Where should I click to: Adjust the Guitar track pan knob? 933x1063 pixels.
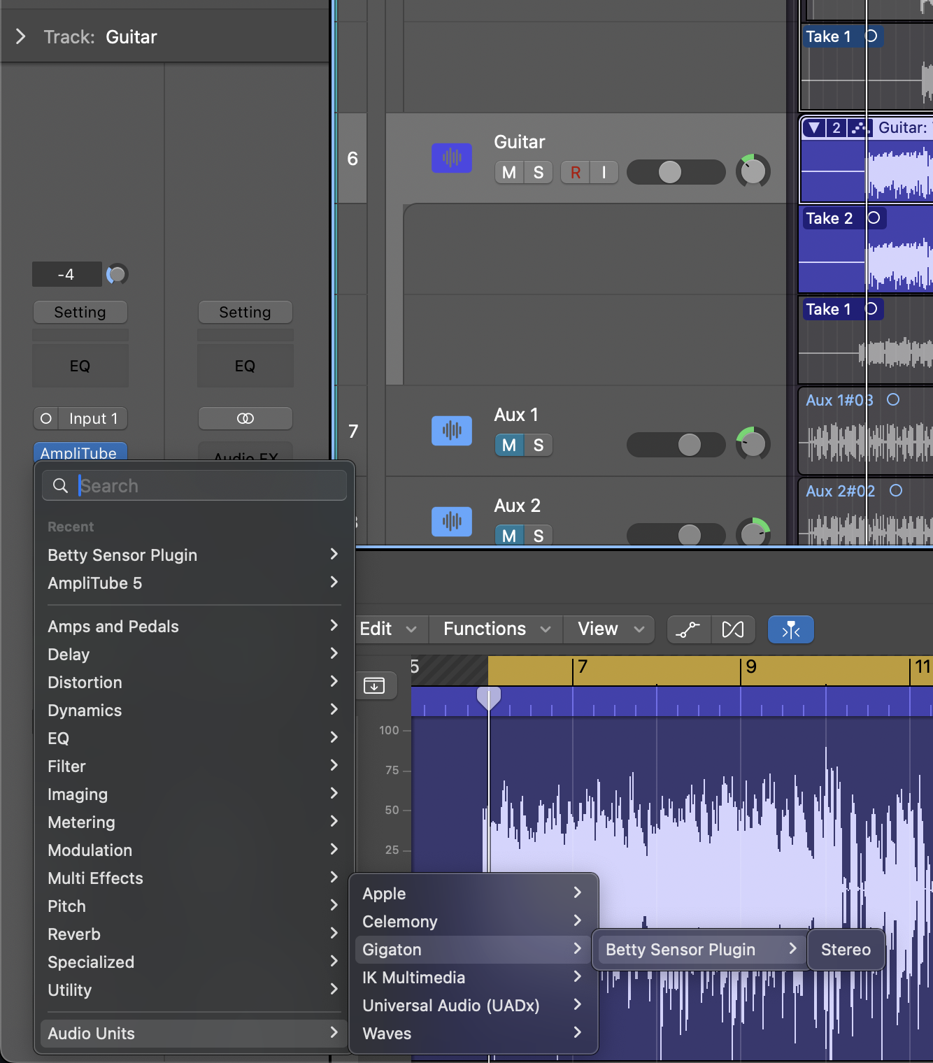[753, 171]
